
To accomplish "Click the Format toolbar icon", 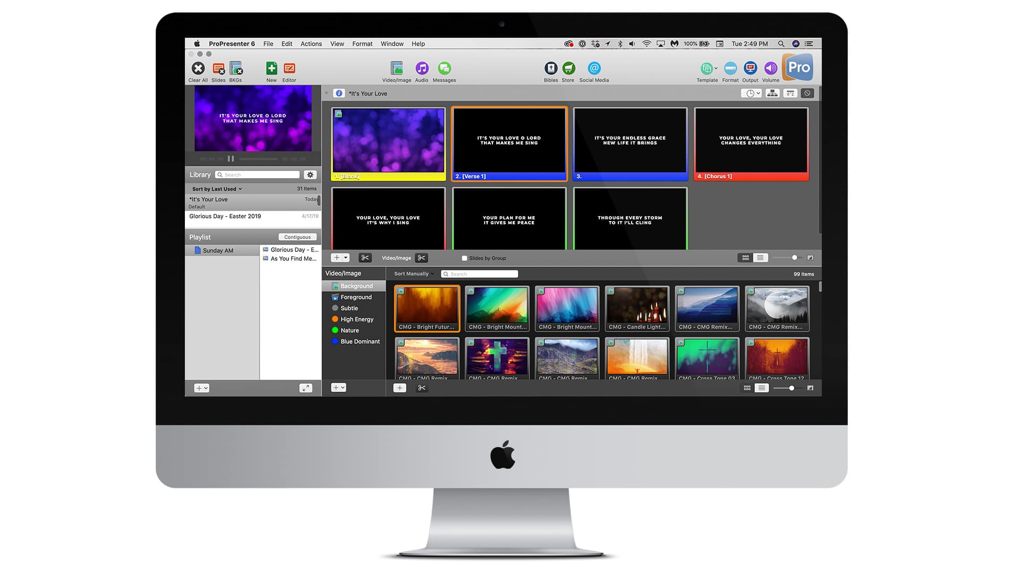I will click(x=730, y=68).
